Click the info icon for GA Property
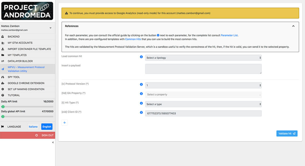 click(141, 94)
